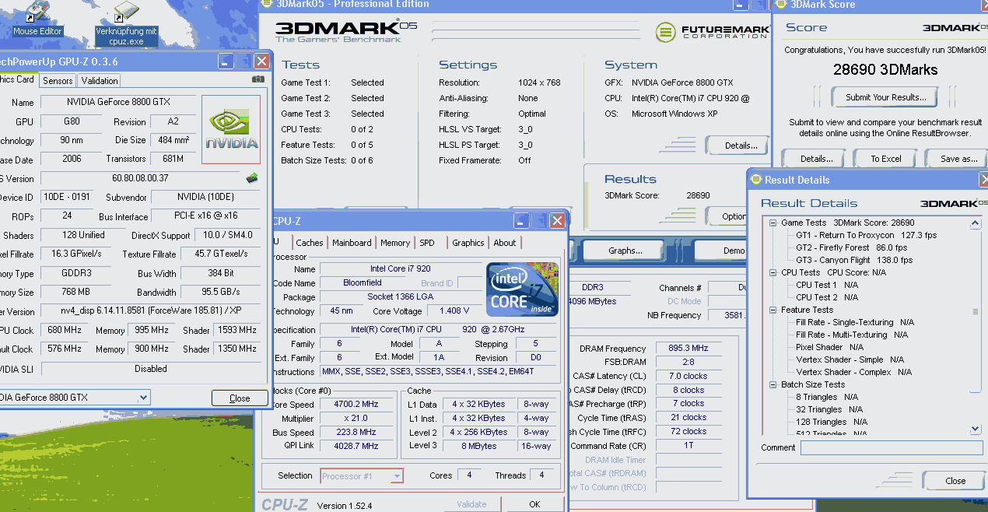Open the Caches tab in CPU-Z
988x512 pixels.
click(x=310, y=243)
